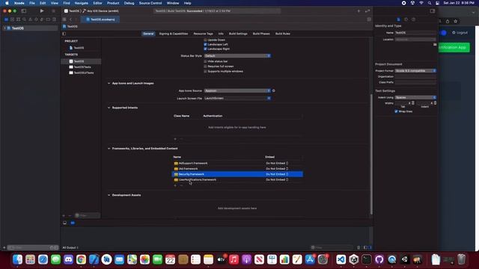The image size is (479, 269).
Task: Open Discord from the Dock
Action: [68, 259]
